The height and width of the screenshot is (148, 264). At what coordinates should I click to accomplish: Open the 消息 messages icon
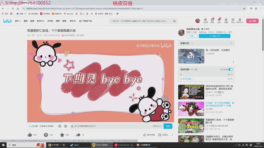[x=212, y=21]
